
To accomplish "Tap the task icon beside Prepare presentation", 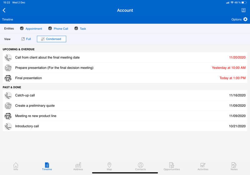I will point(8,68).
